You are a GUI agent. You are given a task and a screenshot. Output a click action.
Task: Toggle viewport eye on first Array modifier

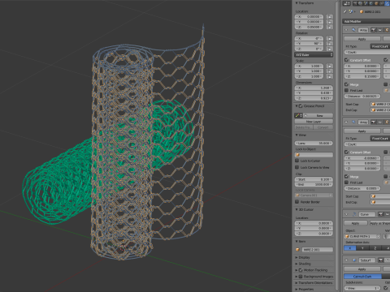pyautogui.click(x=379, y=30)
